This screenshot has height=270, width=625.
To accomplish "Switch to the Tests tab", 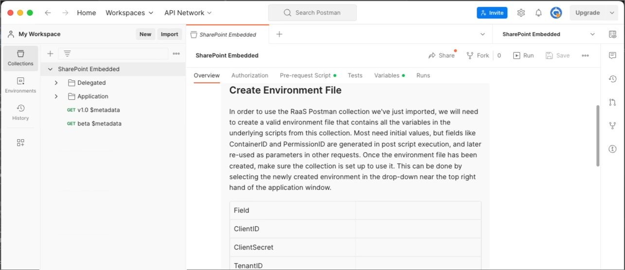I will click(355, 75).
